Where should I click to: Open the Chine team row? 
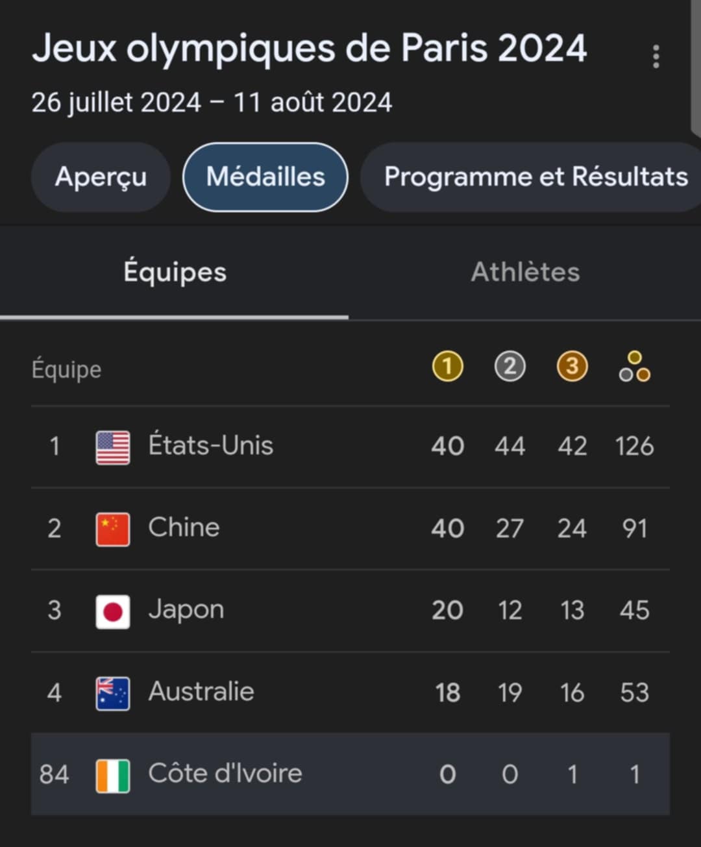tap(350, 529)
